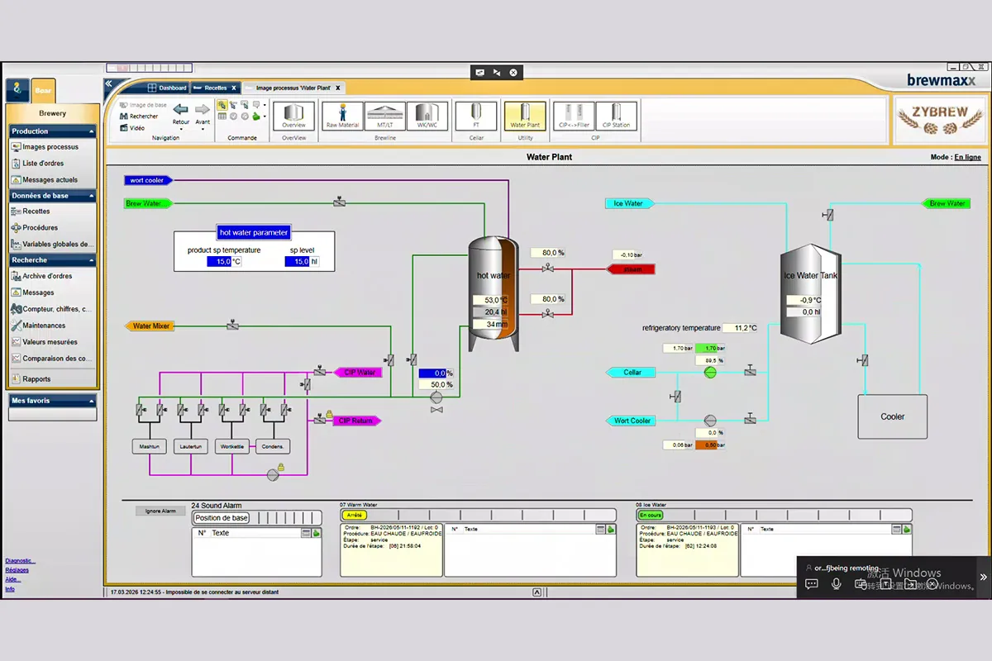
Task: Click the Arrêté status of Warm Water
Action: [354, 516]
